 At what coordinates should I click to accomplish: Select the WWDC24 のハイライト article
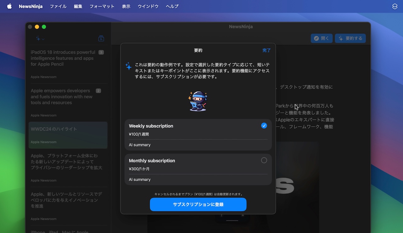(x=68, y=135)
